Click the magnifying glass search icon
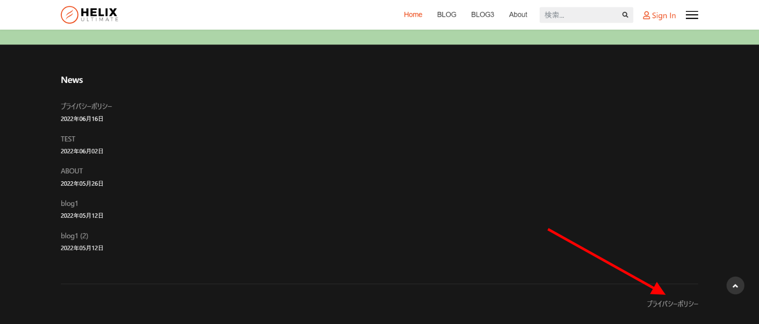 coord(625,15)
